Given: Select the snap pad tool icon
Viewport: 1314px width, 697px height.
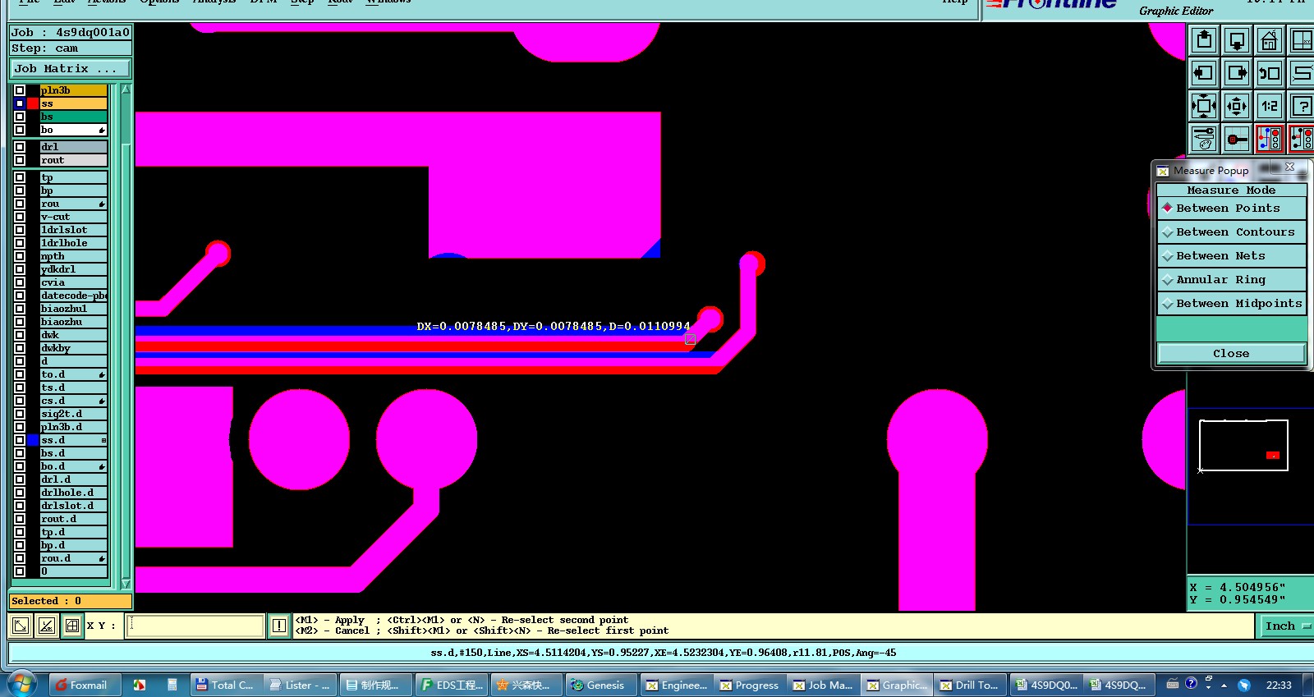Looking at the screenshot, I should [1237, 138].
